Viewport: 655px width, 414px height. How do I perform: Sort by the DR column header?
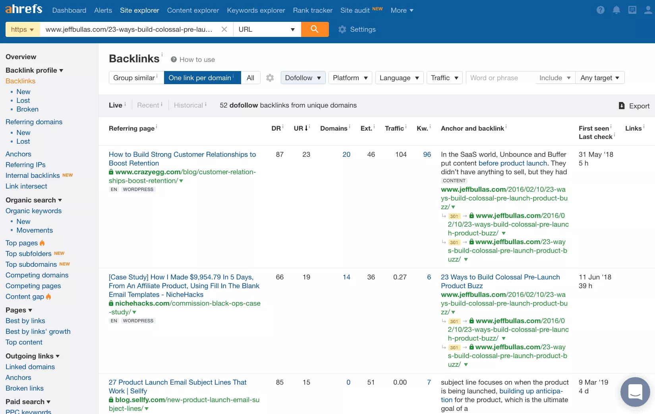276,128
